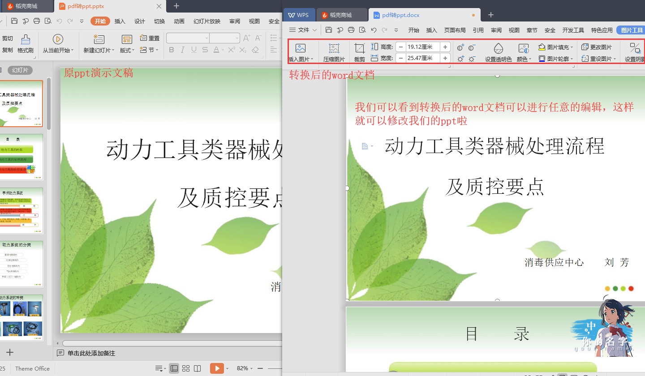The image size is (645, 376).
Task: Select the 目录 slide thumbnail
Action: [21, 157]
